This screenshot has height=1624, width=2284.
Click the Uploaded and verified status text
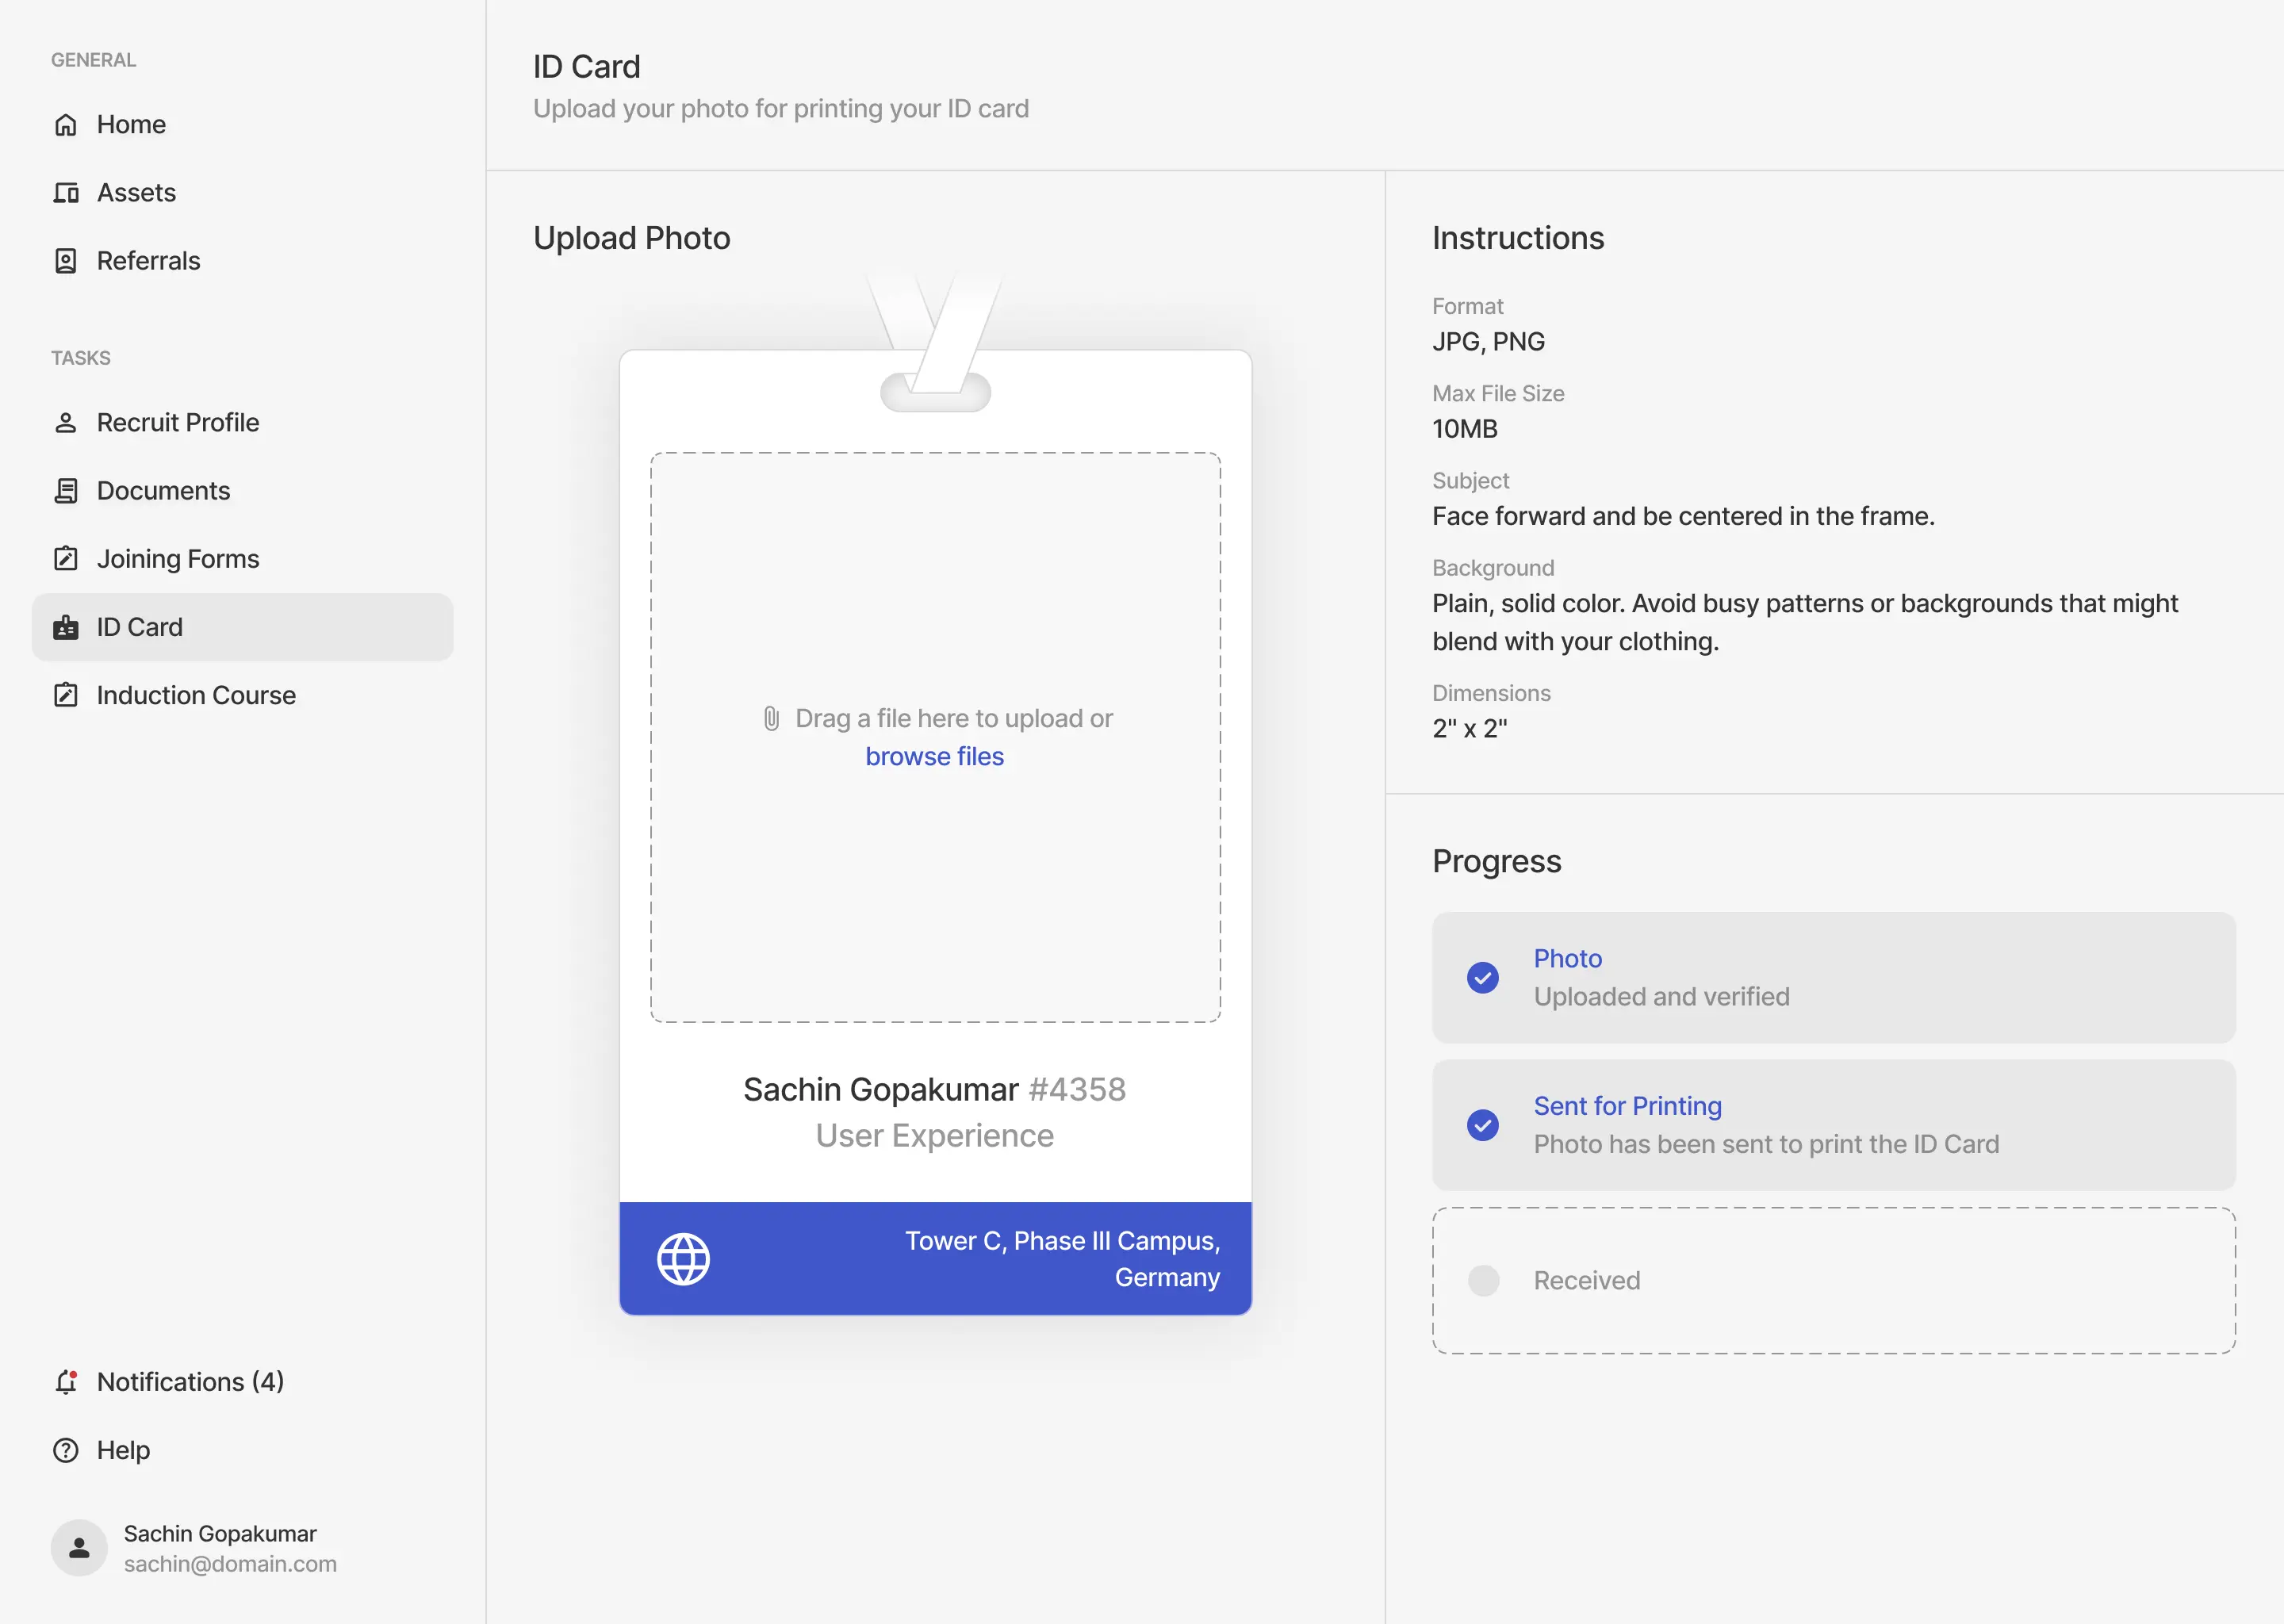[1661, 997]
